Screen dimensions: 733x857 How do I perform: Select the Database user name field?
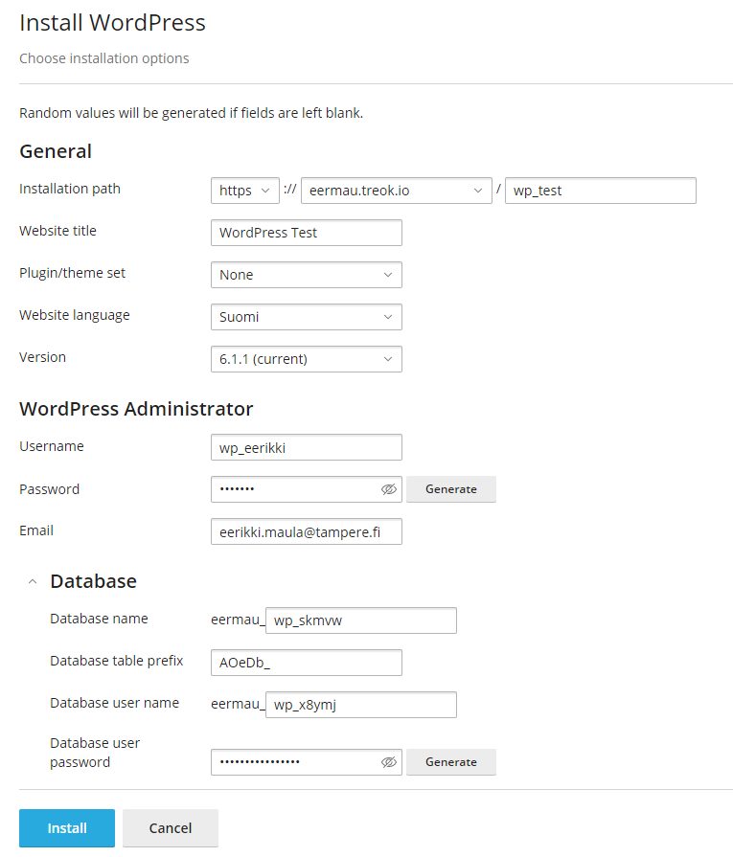coord(361,705)
